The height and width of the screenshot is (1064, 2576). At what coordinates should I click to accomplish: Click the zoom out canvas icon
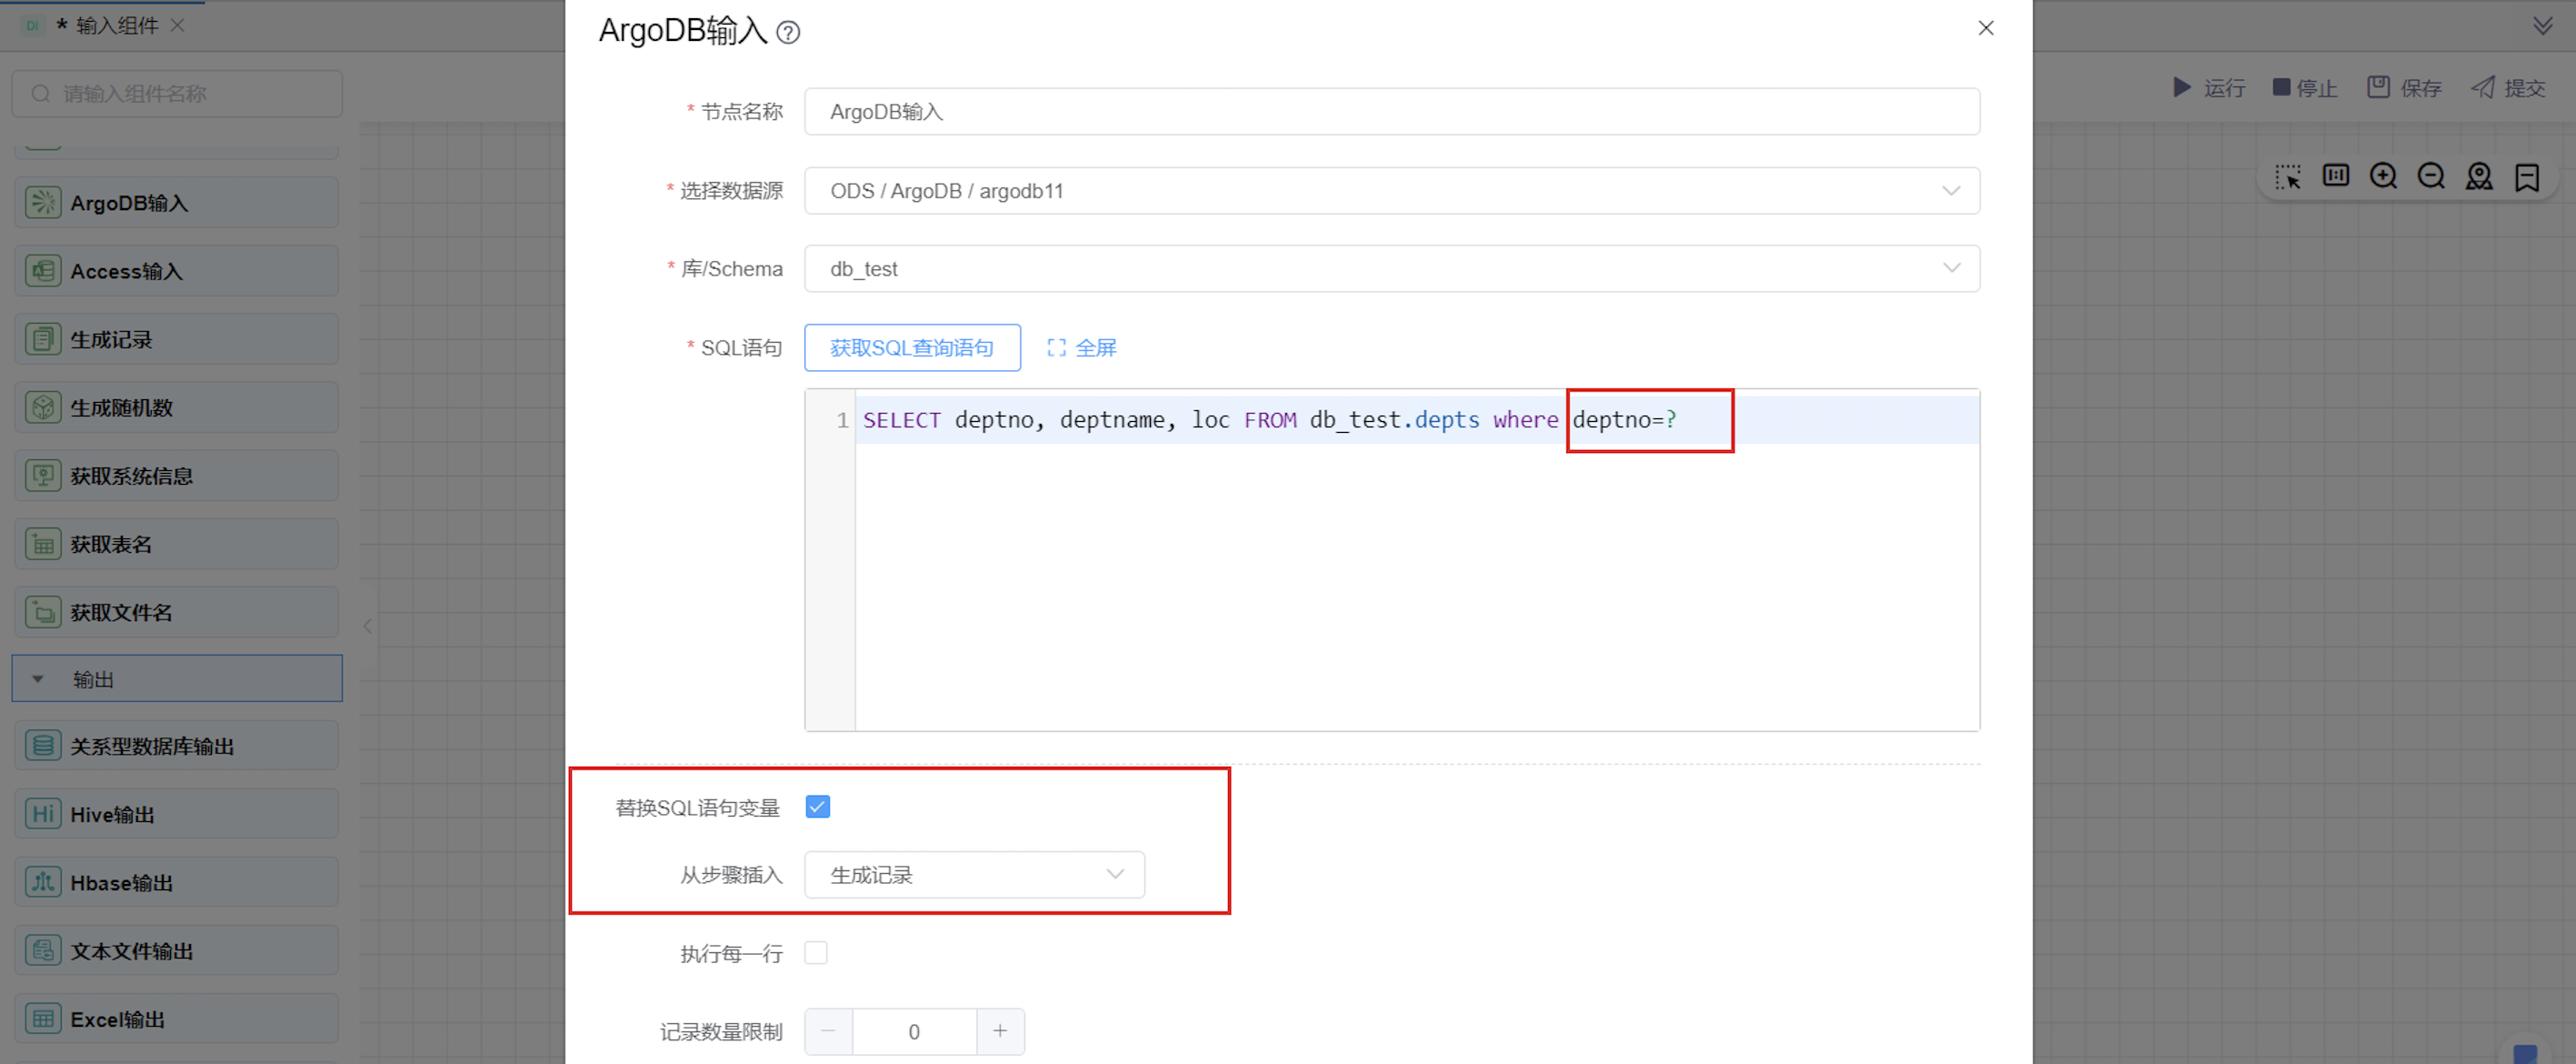[x=2431, y=177]
